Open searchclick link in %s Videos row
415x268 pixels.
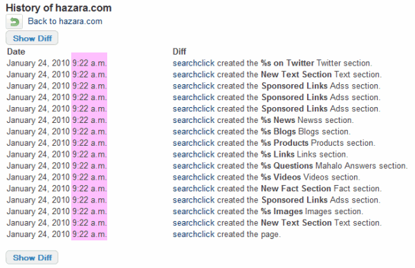pos(194,177)
